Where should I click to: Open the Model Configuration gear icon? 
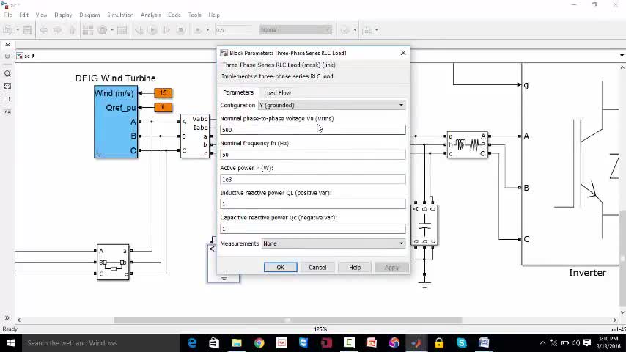[x=103, y=30]
